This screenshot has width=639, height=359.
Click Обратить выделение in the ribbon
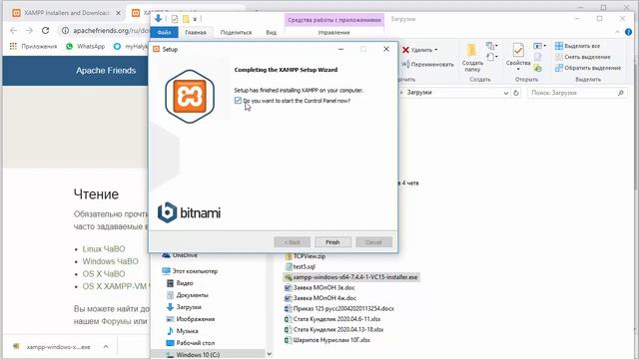click(588, 68)
